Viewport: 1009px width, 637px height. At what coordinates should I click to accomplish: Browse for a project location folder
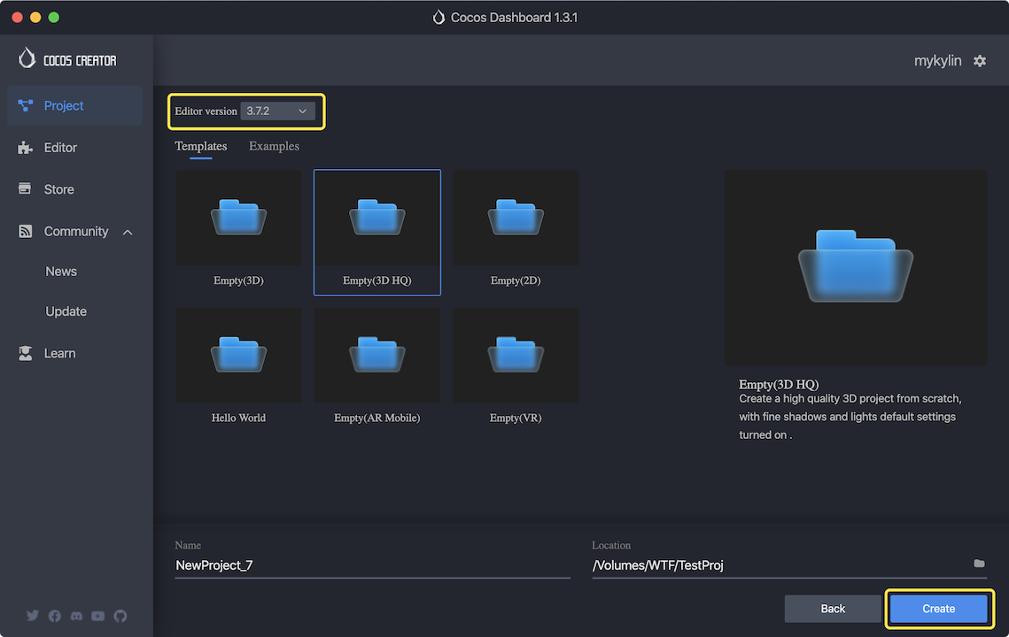pos(979,564)
